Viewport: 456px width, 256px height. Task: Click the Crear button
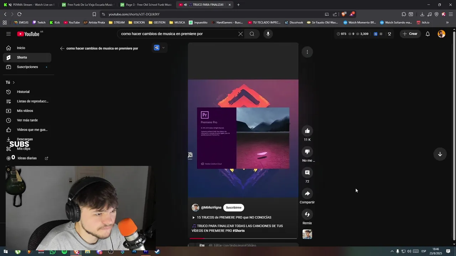click(x=410, y=34)
